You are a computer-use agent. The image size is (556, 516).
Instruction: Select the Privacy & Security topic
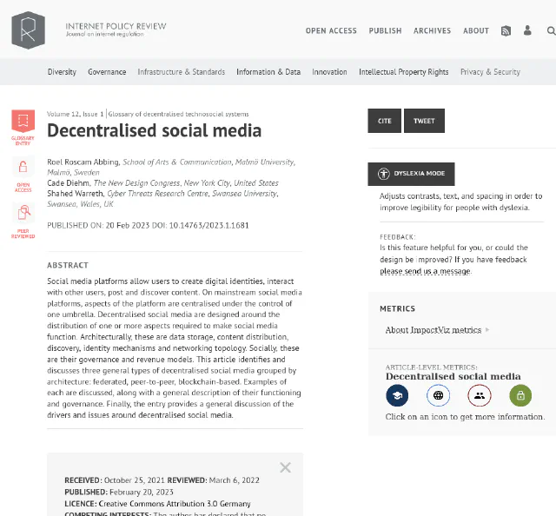[x=490, y=72]
